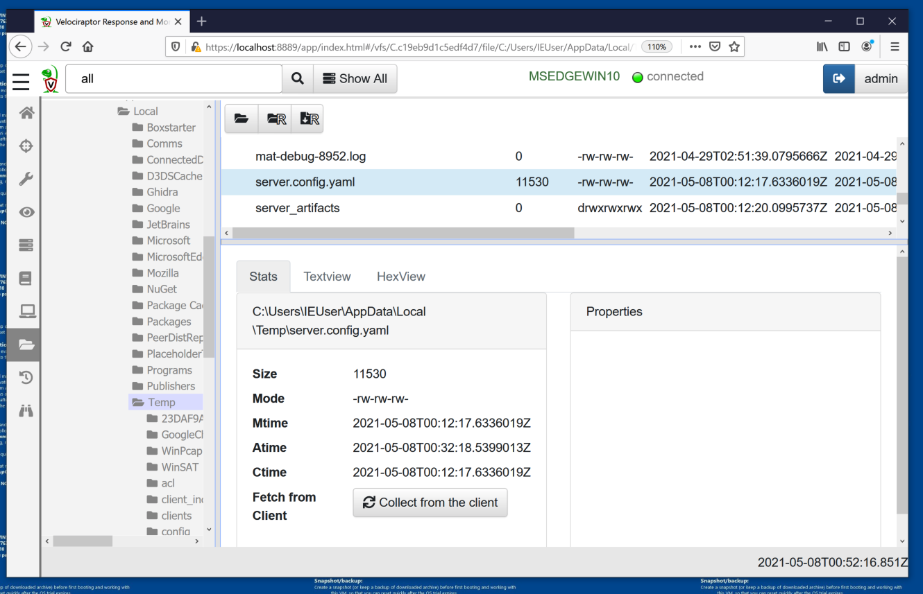Click the Velociraptor dinosaur logo

pyautogui.click(x=50, y=79)
